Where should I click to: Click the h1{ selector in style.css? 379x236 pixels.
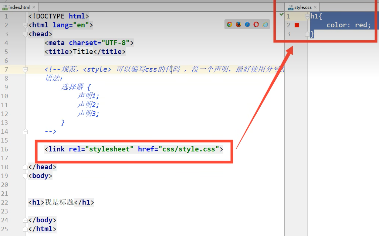coord(316,16)
